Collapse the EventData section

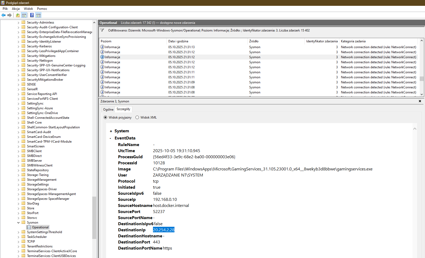click(111, 138)
